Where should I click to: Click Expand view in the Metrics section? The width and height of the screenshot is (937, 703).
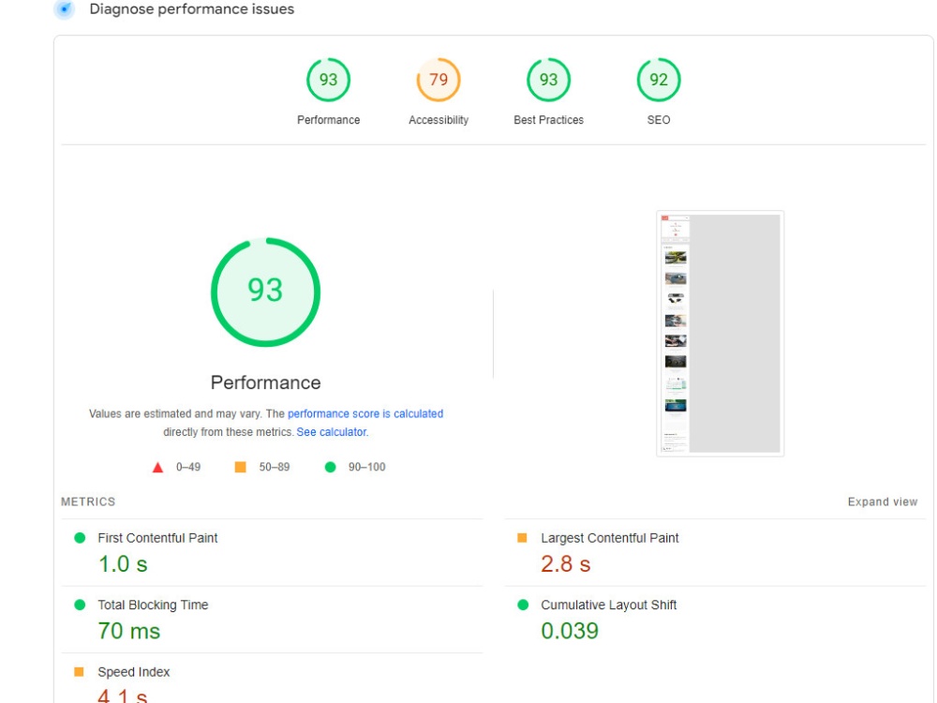882,501
